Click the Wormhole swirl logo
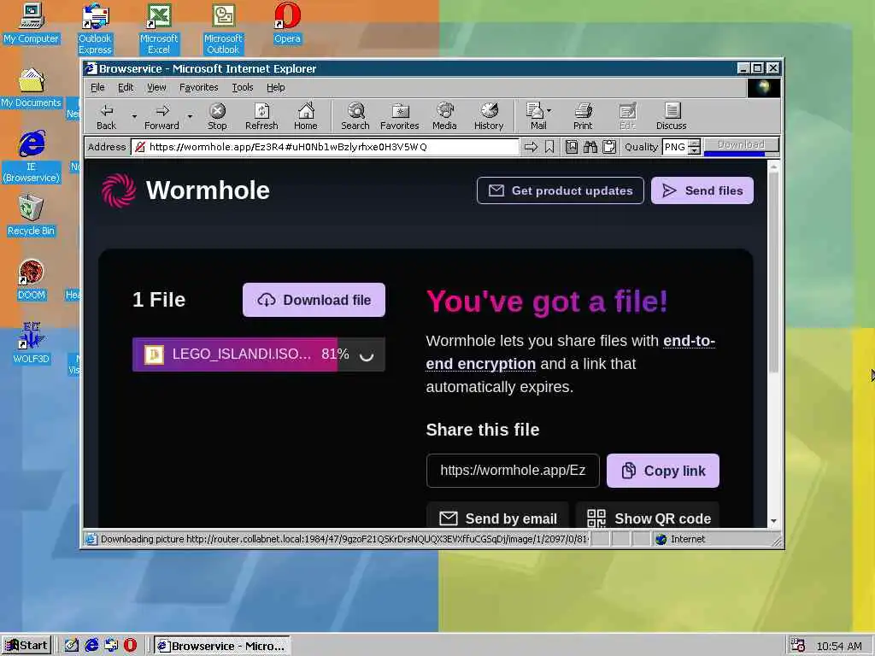Screen dimensions: 875x656 pos(119,190)
